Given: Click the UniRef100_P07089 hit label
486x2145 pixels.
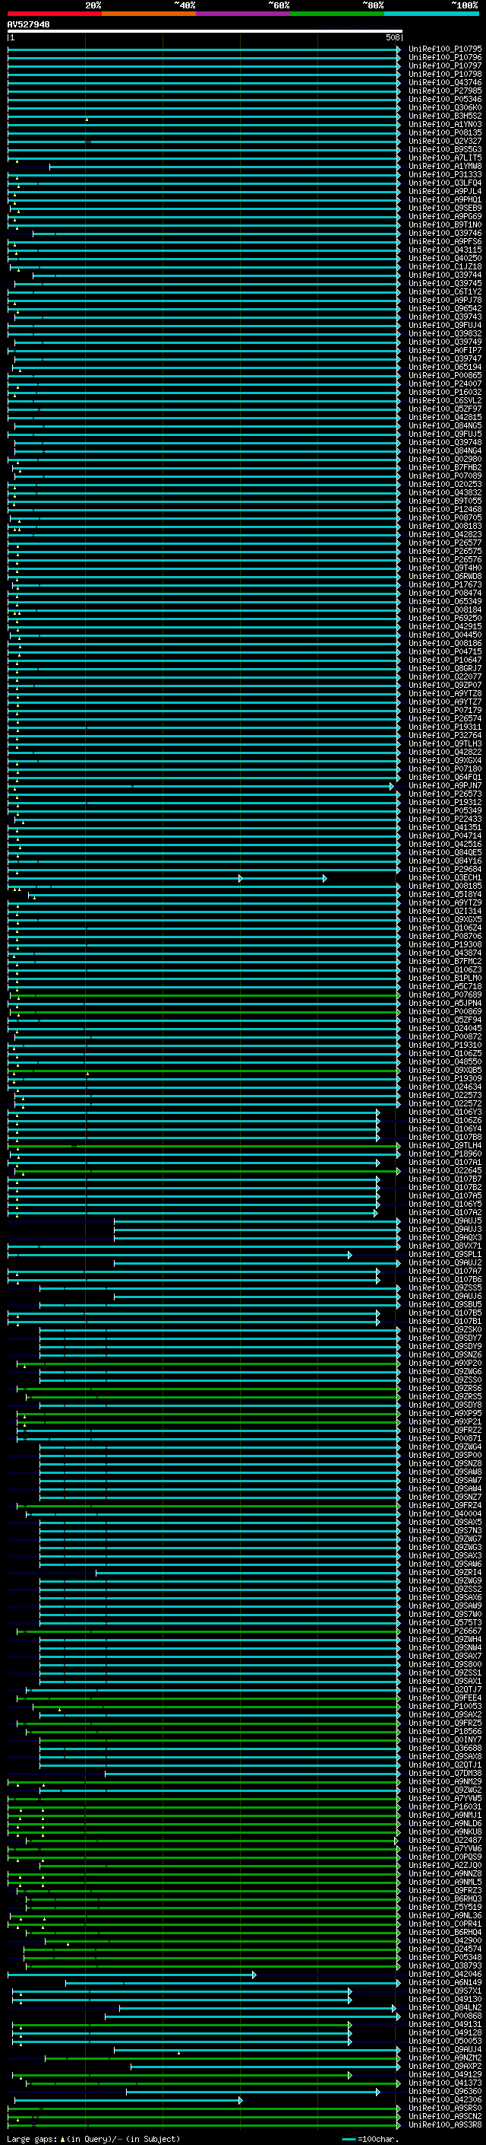Looking at the screenshot, I should click(x=445, y=476).
